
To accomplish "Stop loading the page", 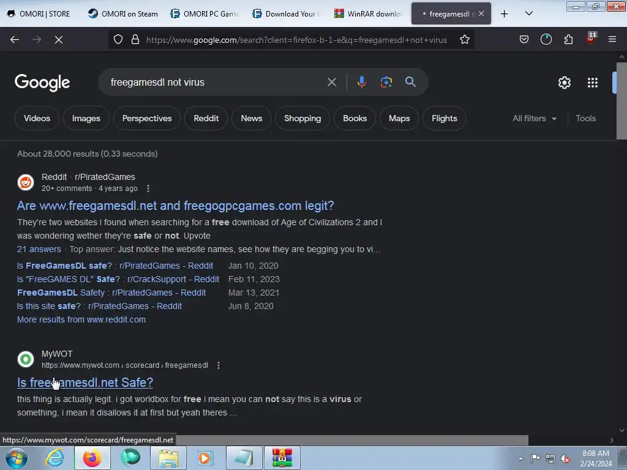I will 59,40.
